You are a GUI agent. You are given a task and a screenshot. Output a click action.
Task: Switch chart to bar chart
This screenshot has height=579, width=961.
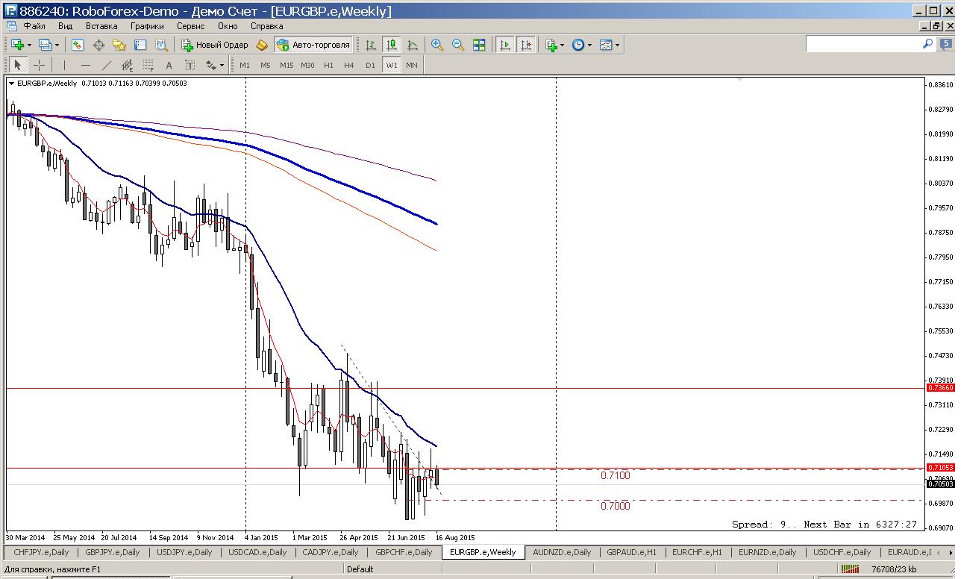click(370, 45)
